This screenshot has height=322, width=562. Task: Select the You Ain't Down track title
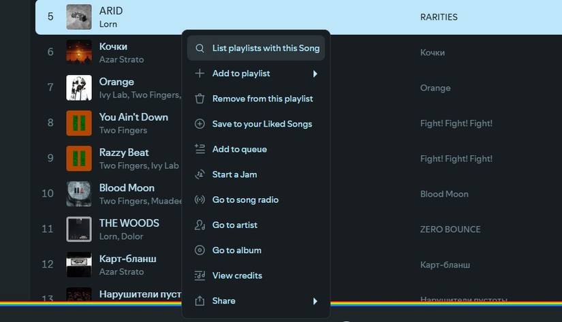coord(134,117)
